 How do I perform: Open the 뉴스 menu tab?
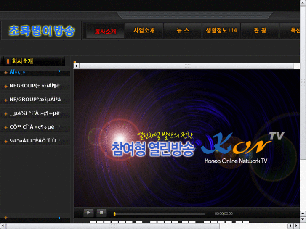point(183,30)
